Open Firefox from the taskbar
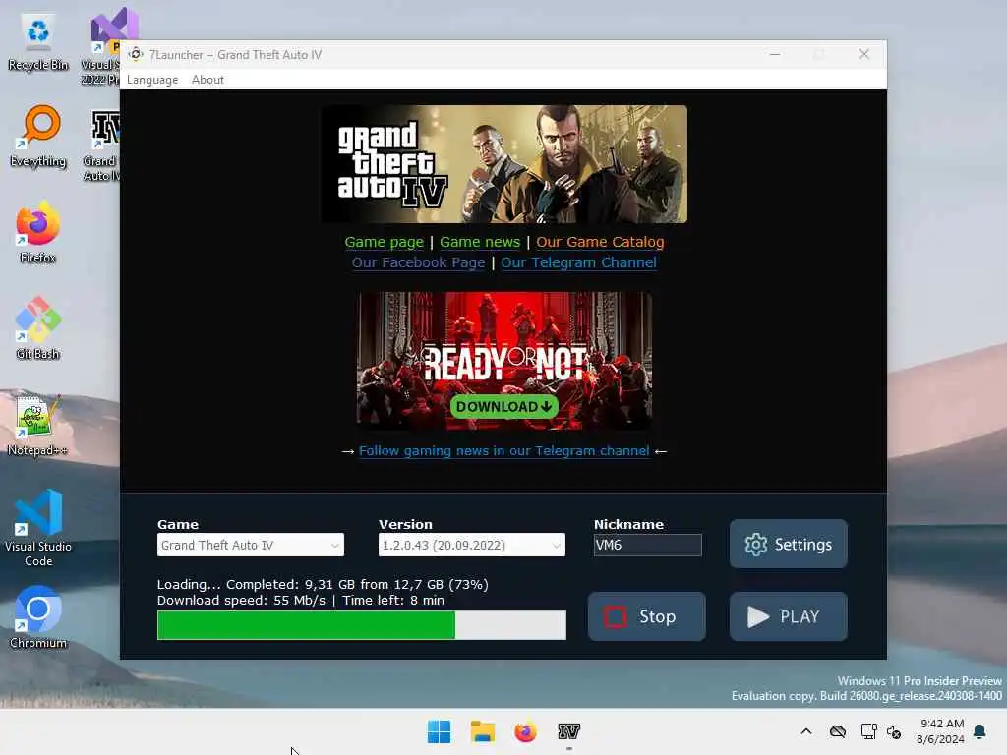This screenshot has height=755, width=1007. pos(525,731)
